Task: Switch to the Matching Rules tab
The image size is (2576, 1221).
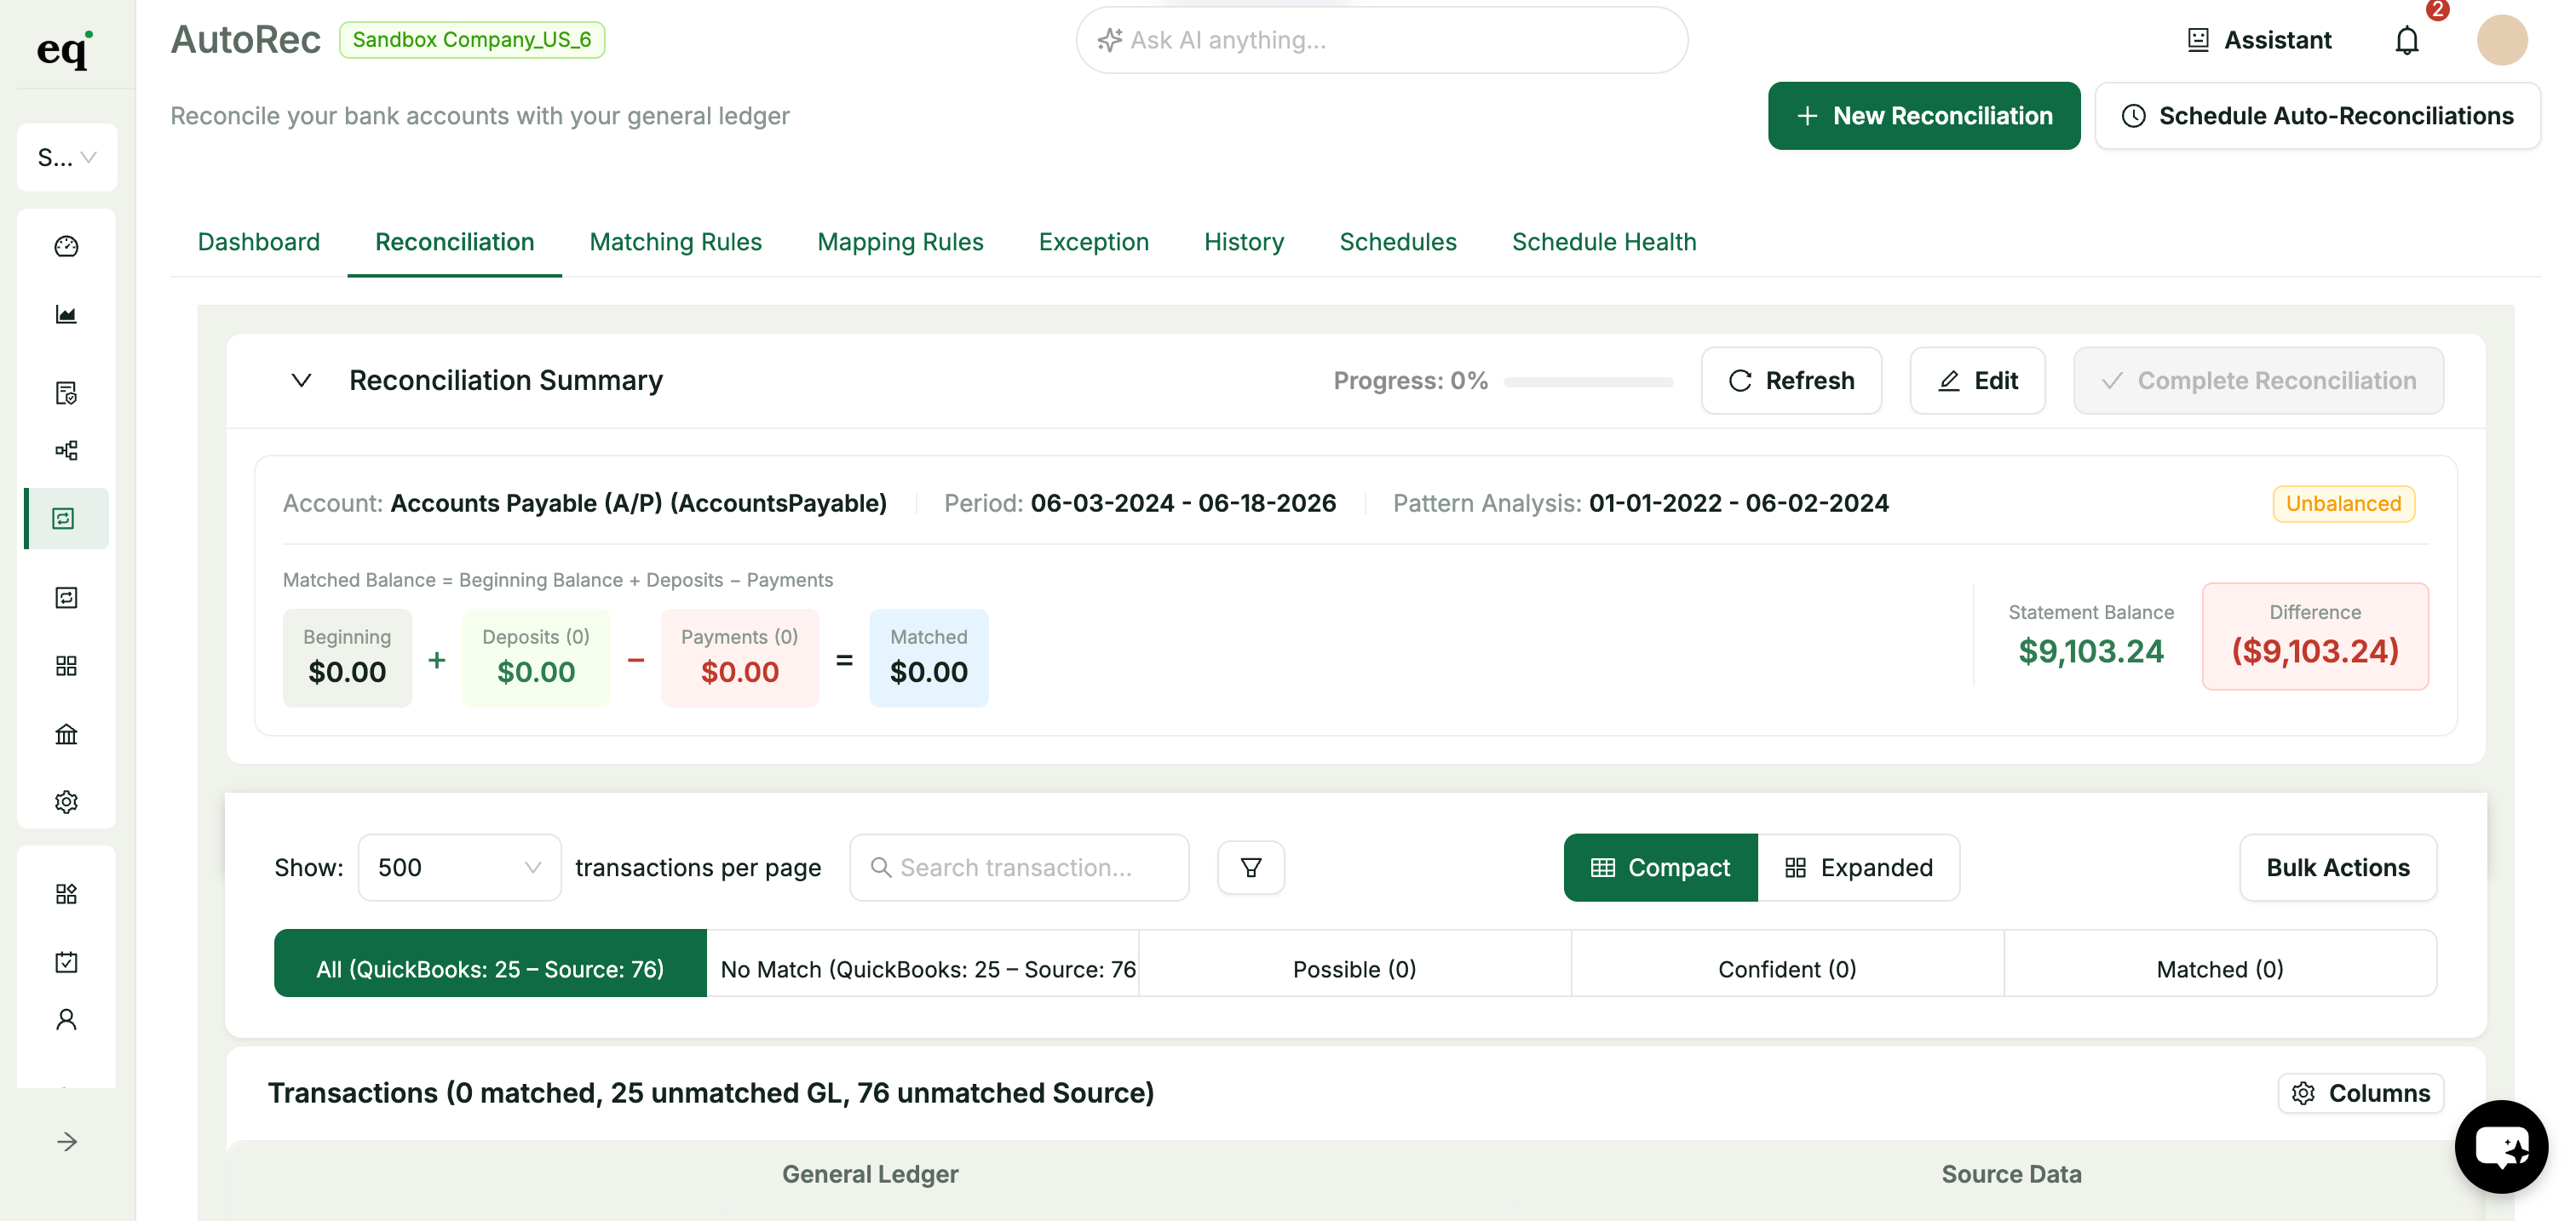Action: click(675, 242)
